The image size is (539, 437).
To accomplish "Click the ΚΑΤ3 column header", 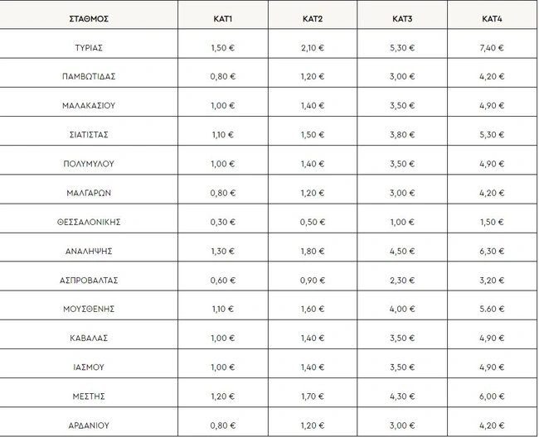I will tap(402, 17).
